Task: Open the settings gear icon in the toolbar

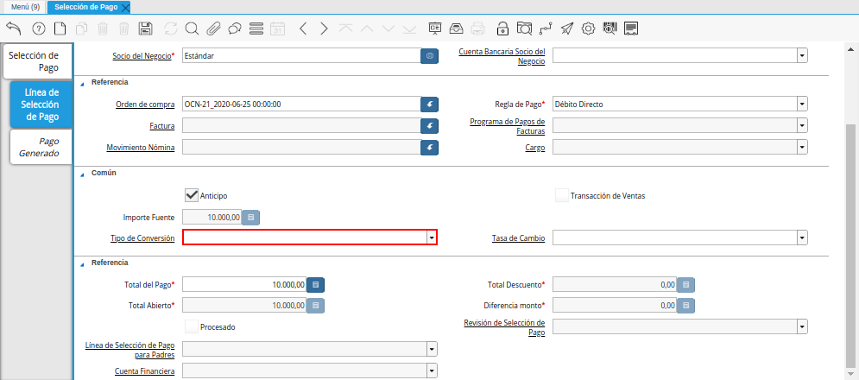Action: 589,28
